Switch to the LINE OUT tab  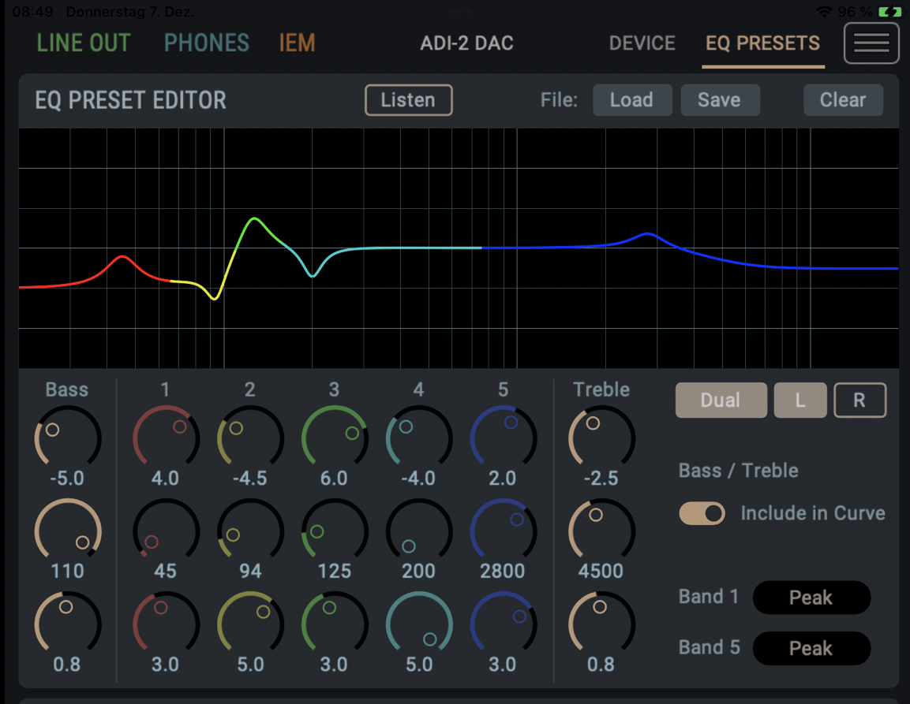[x=84, y=43]
